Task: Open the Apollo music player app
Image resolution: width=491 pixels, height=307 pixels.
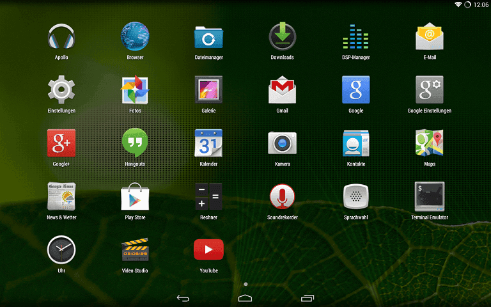Action: (61, 36)
